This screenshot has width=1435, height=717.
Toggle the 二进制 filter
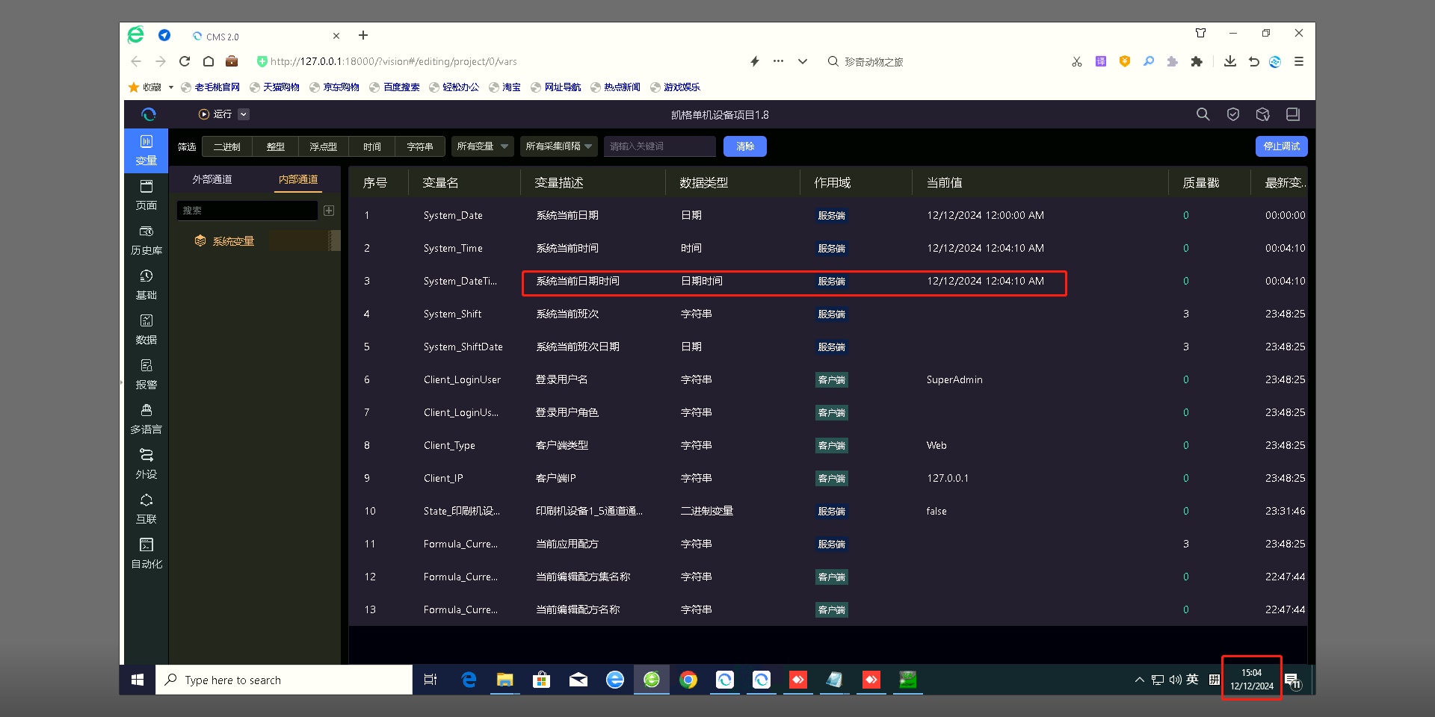click(x=227, y=146)
